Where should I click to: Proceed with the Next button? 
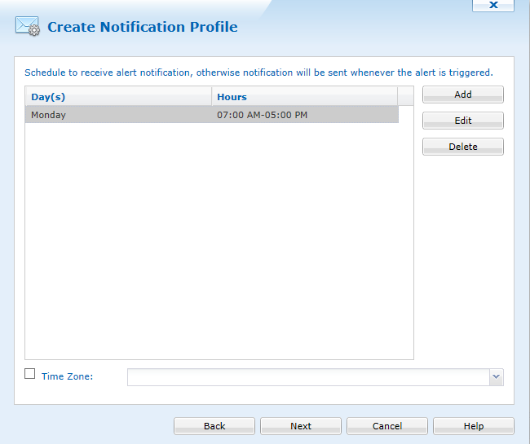301,426
